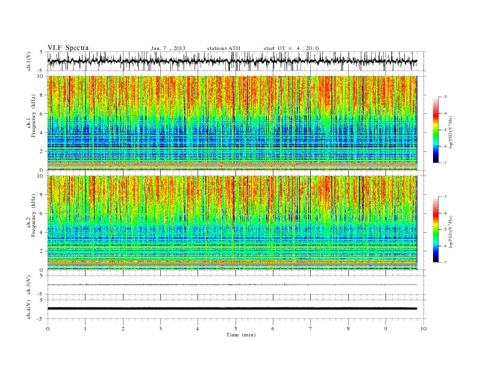Click the "VLF Spectra" plot title
Image resolution: width=477 pixels, height=369 pixels.
68,48
